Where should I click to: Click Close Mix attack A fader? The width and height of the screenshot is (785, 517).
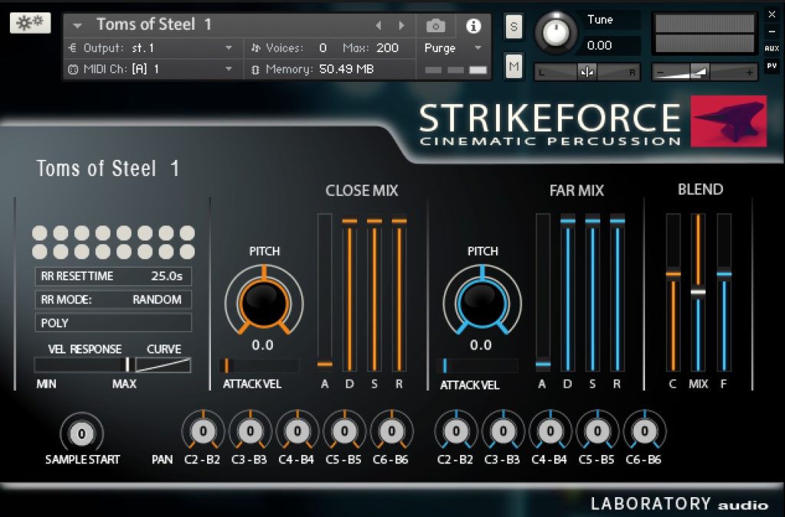click(x=324, y=293)
